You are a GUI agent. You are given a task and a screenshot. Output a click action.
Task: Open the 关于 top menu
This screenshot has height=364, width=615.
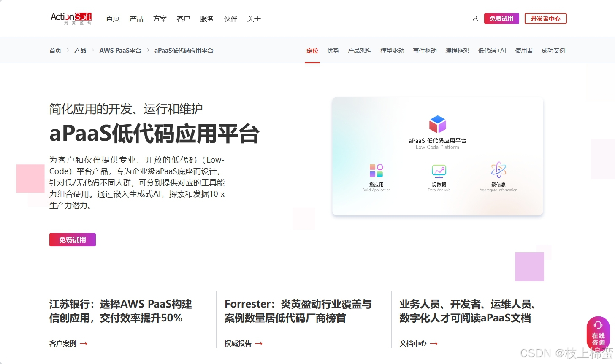point(254,19)
